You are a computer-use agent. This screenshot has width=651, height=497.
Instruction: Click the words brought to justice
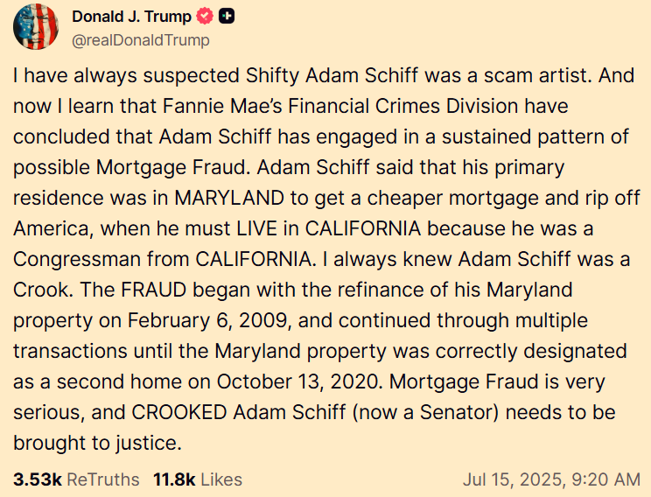98,444
